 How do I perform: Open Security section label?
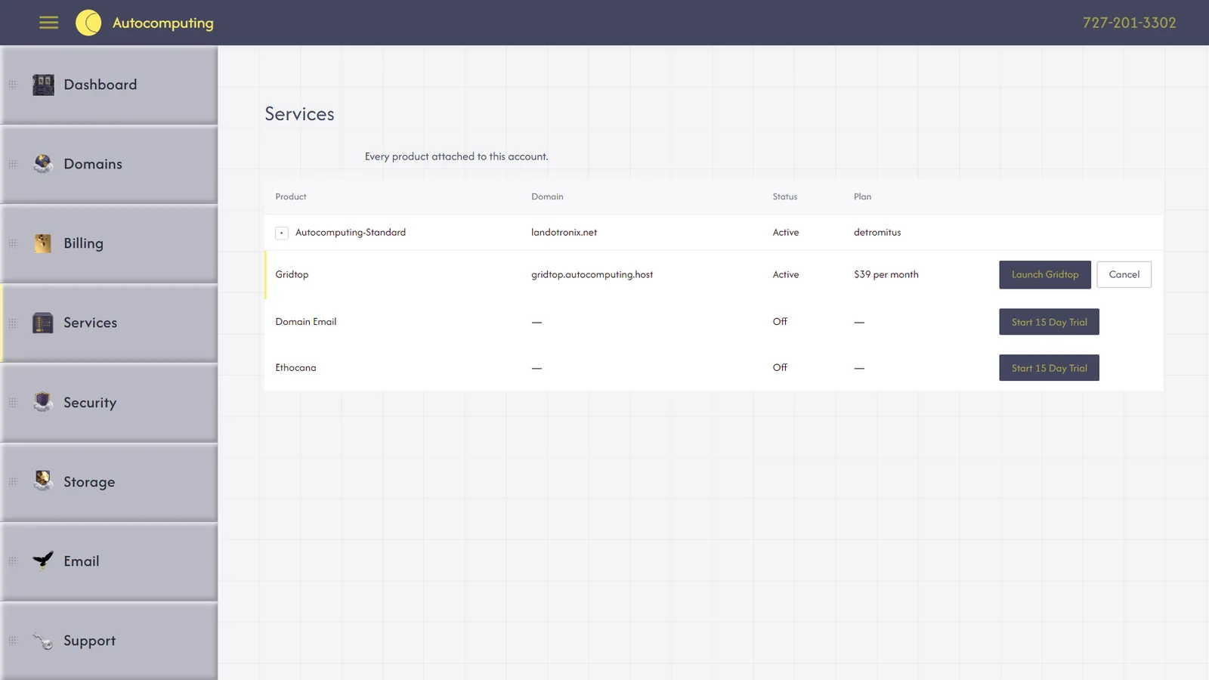pos(90,403)
